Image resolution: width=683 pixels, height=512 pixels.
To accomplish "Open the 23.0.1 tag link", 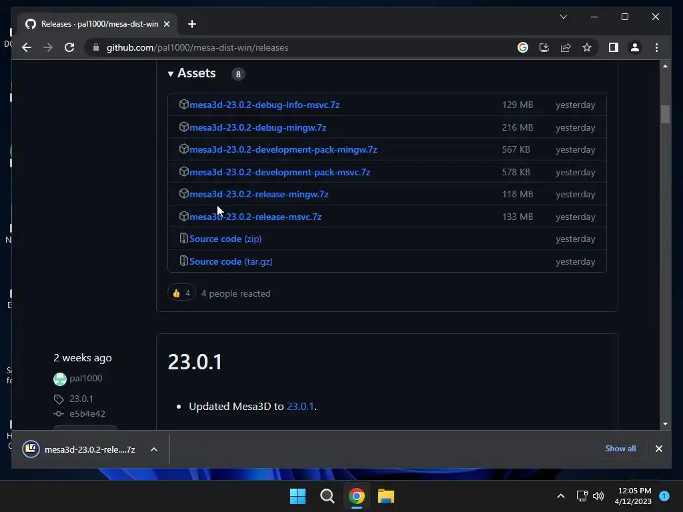I will [x=81, y=399].
